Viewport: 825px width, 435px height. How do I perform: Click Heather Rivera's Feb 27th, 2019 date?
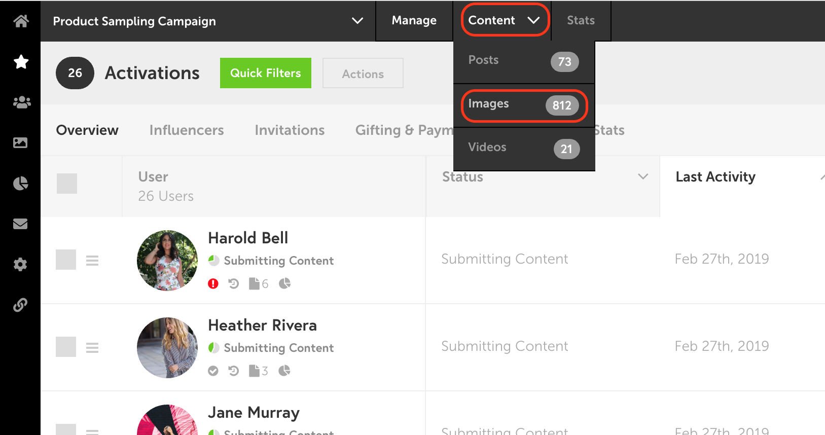[722, 346]
